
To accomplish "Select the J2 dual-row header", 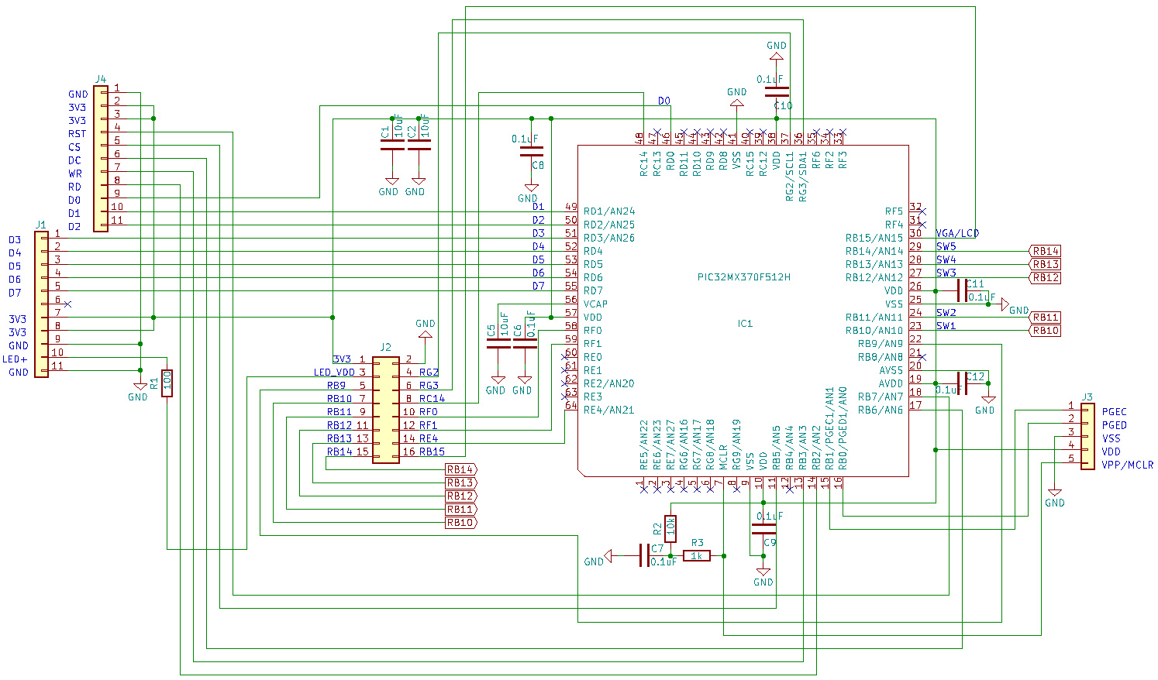I will coord(386,410).
